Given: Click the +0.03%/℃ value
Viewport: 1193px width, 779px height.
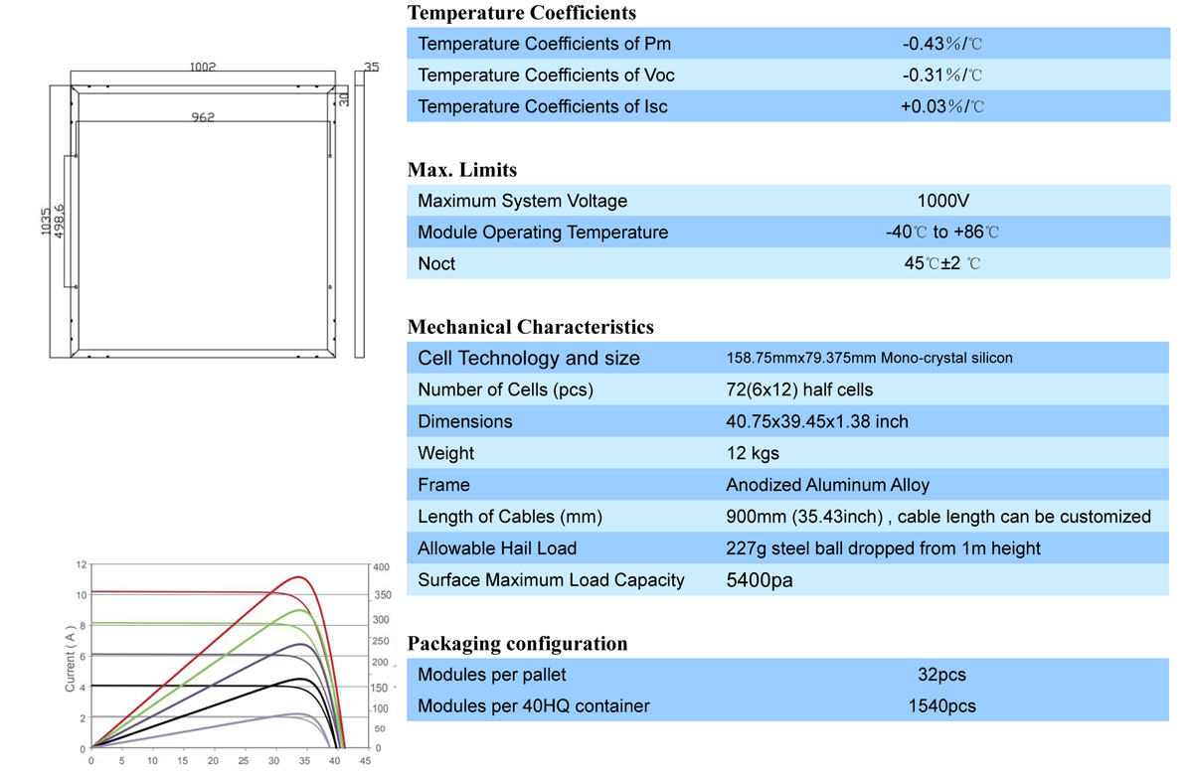Looking at the screenshot, I should pos(941,106).
